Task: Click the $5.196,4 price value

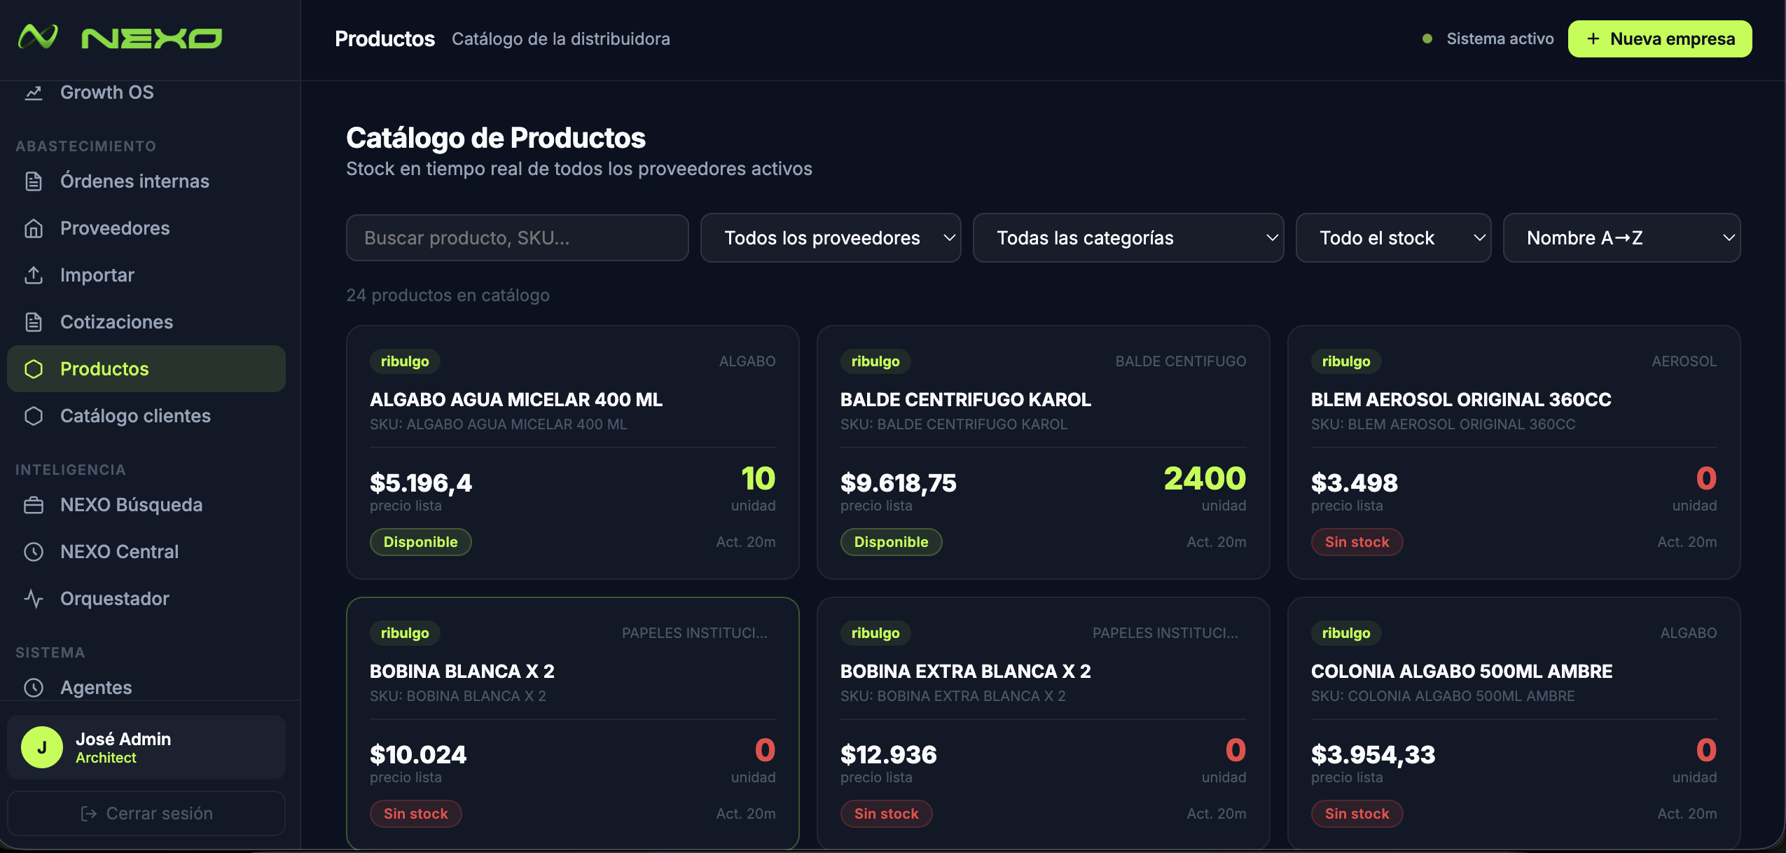Action: coord(421,483)
